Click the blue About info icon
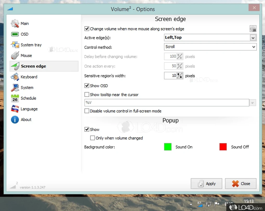 (x=15, y=119)
